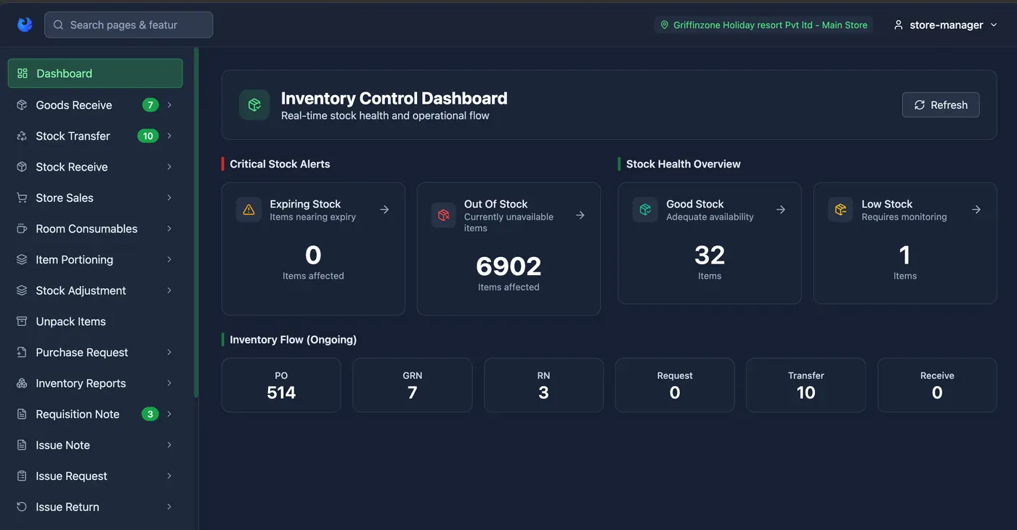This screenshot has height=530, width=1017.
Task: Click the Issue Return undo icon
Action: tap(22, 507)
